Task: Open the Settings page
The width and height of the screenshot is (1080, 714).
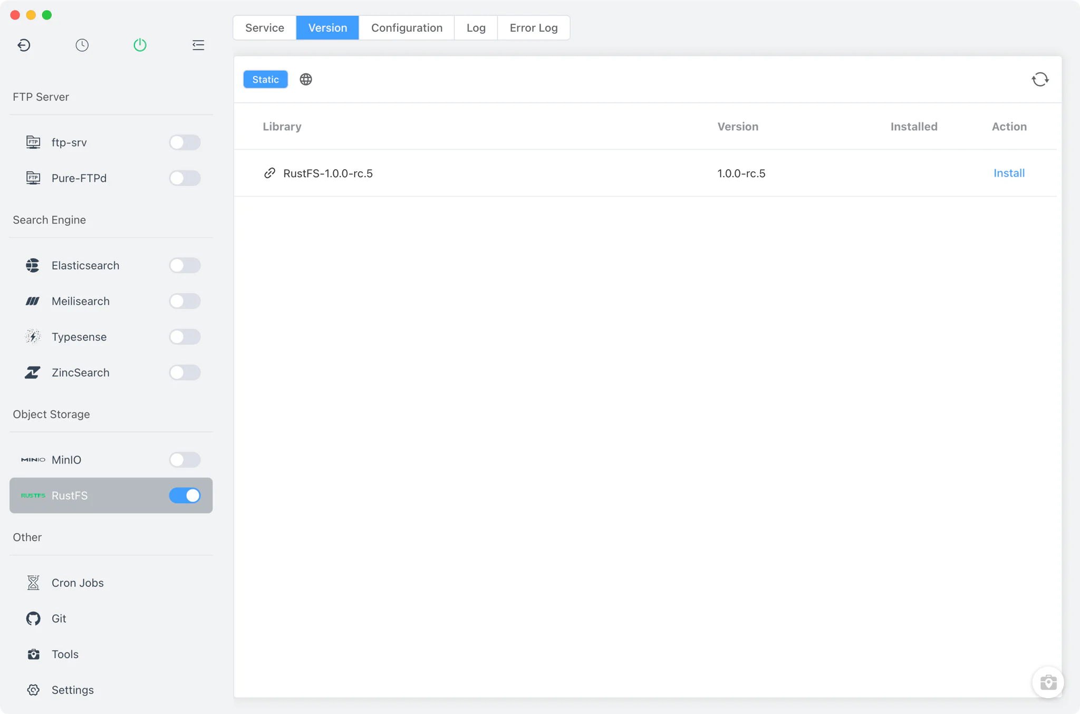Action: tap(111, 690)
